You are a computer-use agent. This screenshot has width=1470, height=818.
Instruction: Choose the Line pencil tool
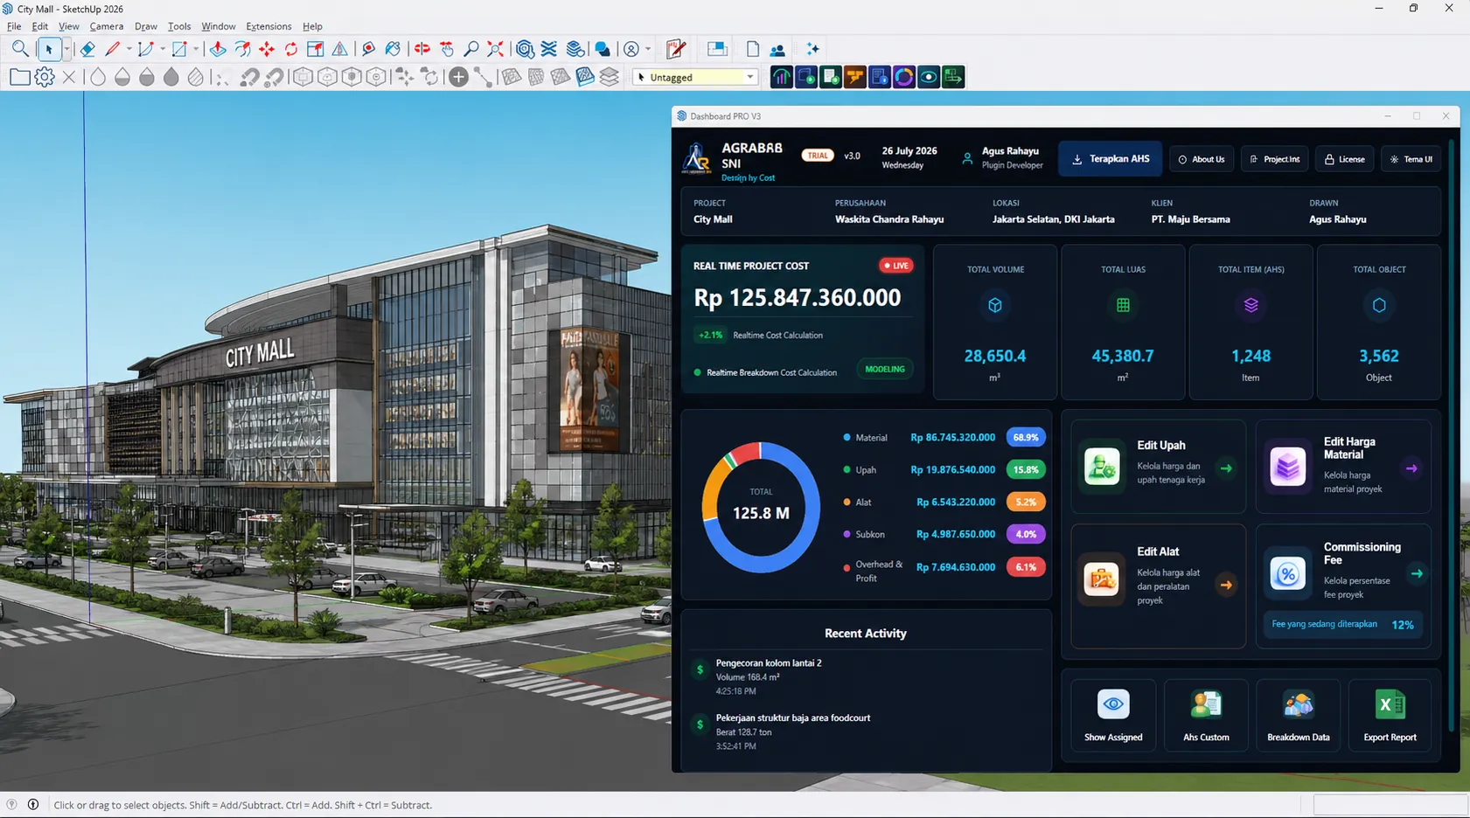click(112, 49)
